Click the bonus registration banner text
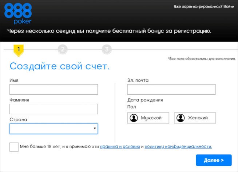Screen dimensions: 238x172 tap(109, 31)
